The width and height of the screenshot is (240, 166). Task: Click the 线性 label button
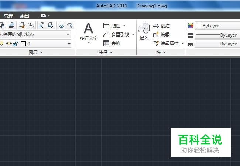[116, 26]
